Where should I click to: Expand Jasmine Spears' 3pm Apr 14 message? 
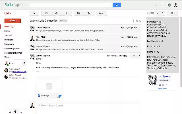pos(85,48)
